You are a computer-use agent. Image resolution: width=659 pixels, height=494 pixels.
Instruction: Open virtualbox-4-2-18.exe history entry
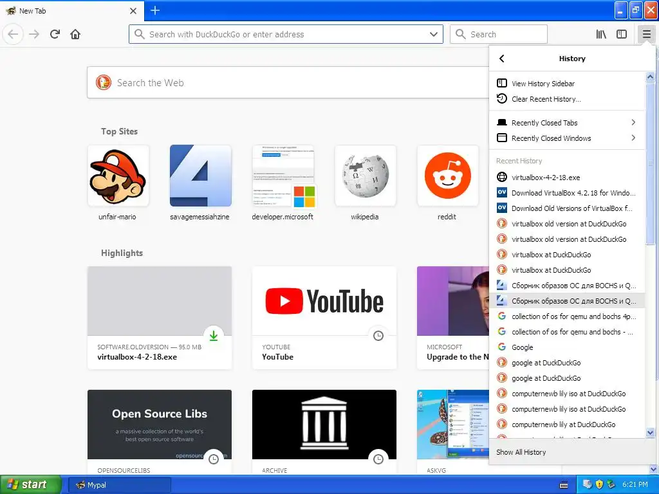click(x=567, y=178)
